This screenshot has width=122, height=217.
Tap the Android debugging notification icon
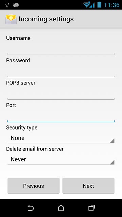pos(16,5)
